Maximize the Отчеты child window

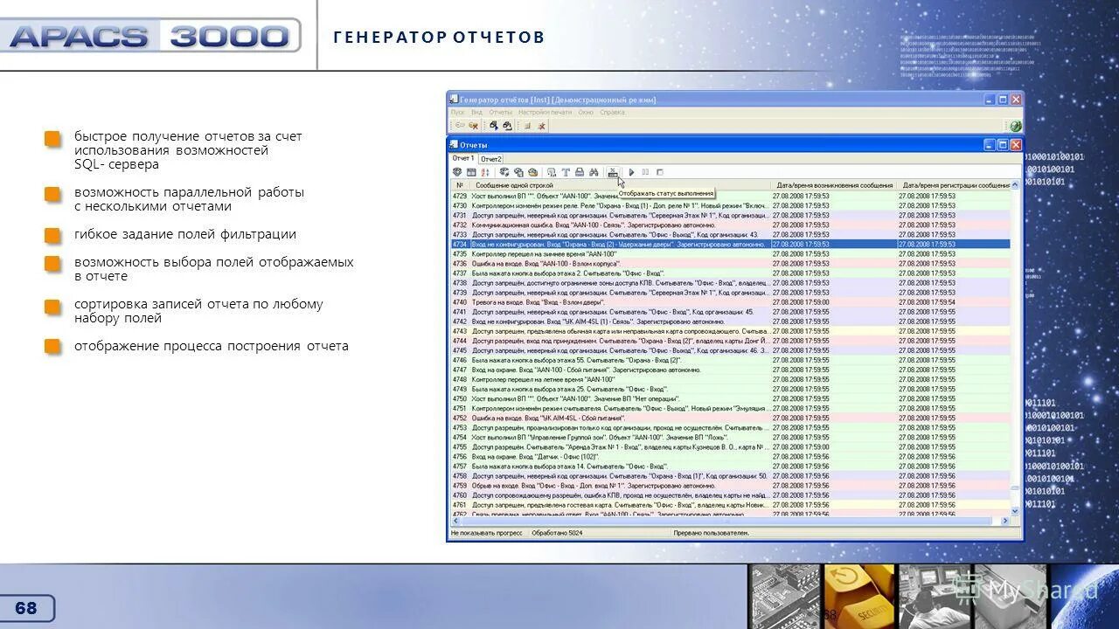(x=1003, y=145)
